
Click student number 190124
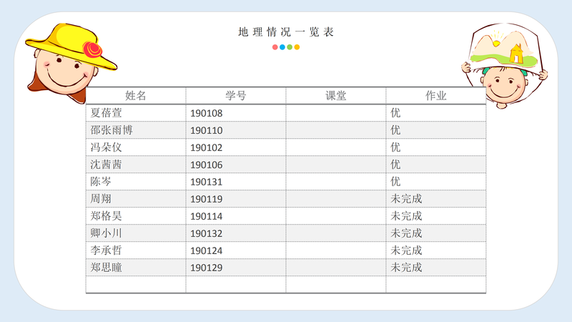(x=207, y=250)
